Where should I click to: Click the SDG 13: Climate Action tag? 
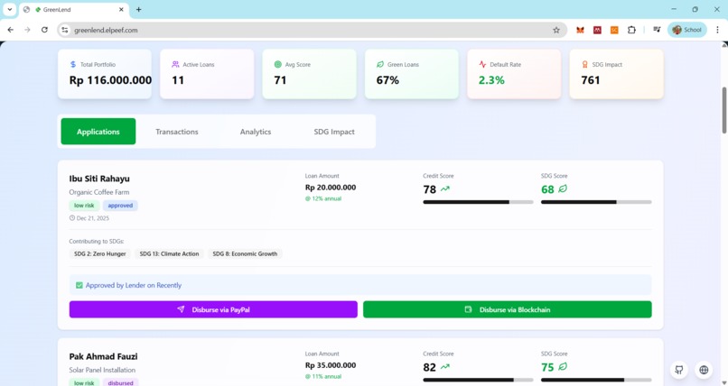coord(169,254)
